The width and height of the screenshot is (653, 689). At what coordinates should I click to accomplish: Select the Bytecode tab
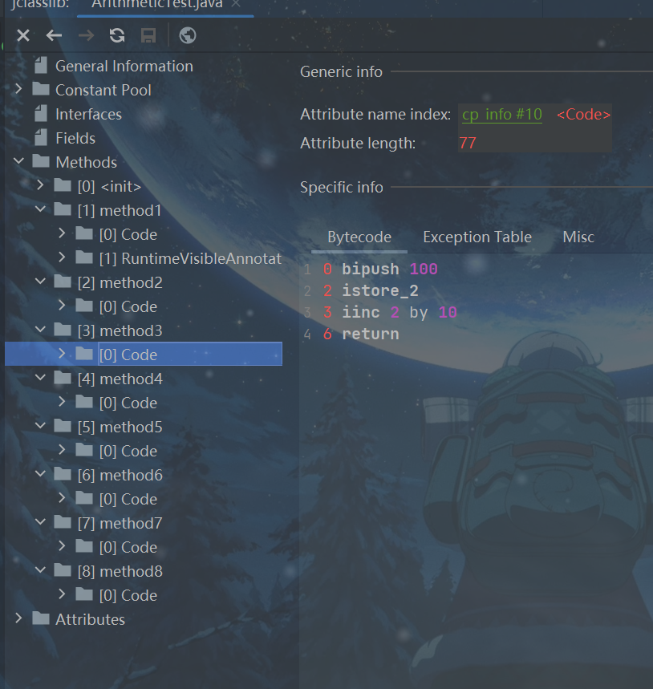click(x=359, y=237)
